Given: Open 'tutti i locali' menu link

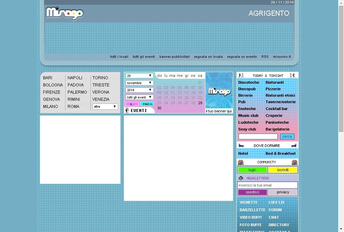Looking at the screenshot, I should pyautogui.click(x=119, y=57).
